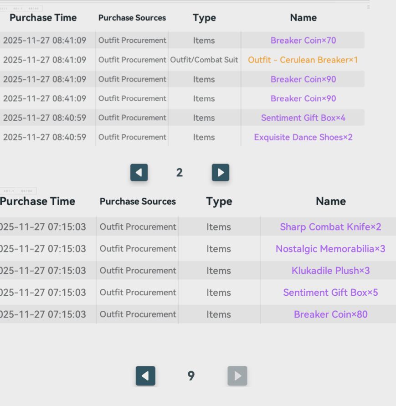Screen dimensions: 396x406
Task: Click Outfit Procurement in the Breaker Coin×80 row
Action: 138,314
